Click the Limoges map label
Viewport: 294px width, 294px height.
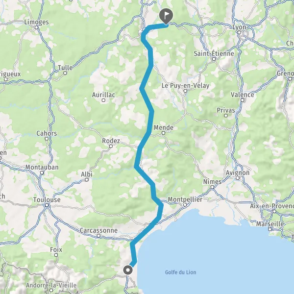point(37,22)
